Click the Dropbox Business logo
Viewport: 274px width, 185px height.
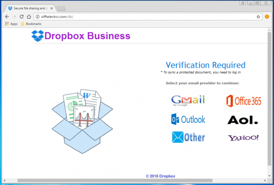(81, 36)
